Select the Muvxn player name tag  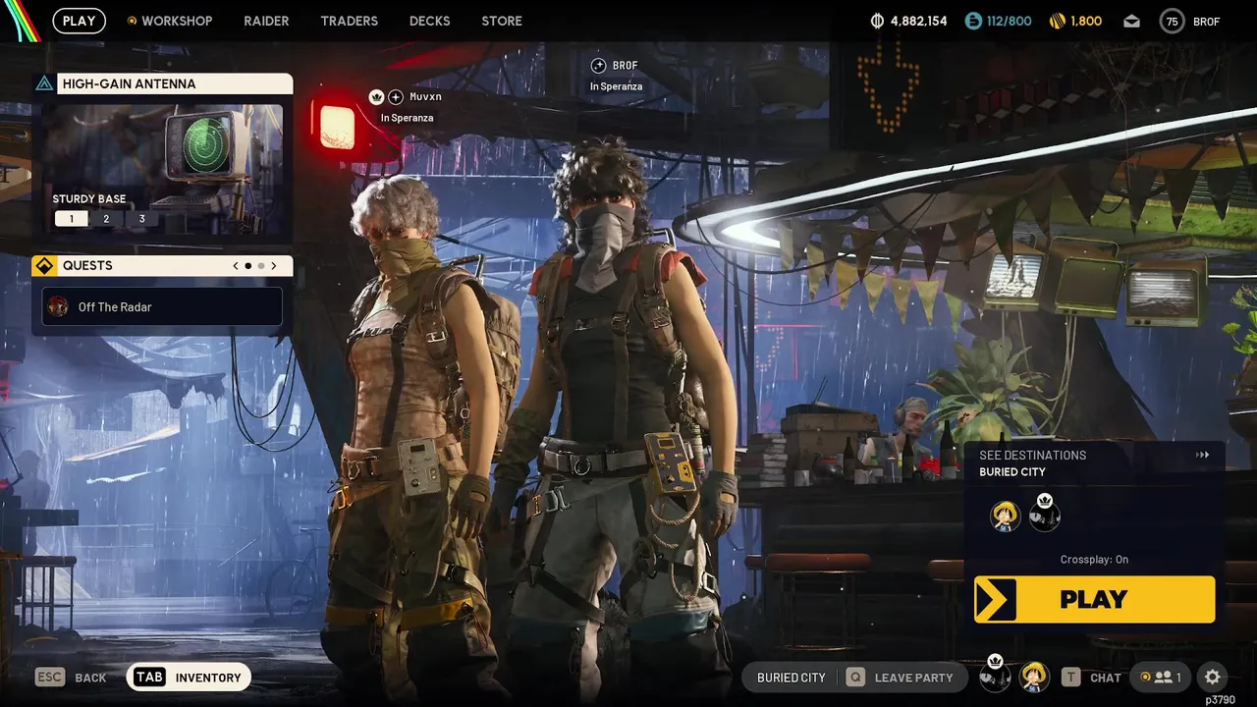click(x=426, y=97)
